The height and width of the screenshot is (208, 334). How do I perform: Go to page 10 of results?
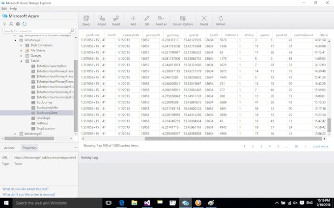pos(296,146)
